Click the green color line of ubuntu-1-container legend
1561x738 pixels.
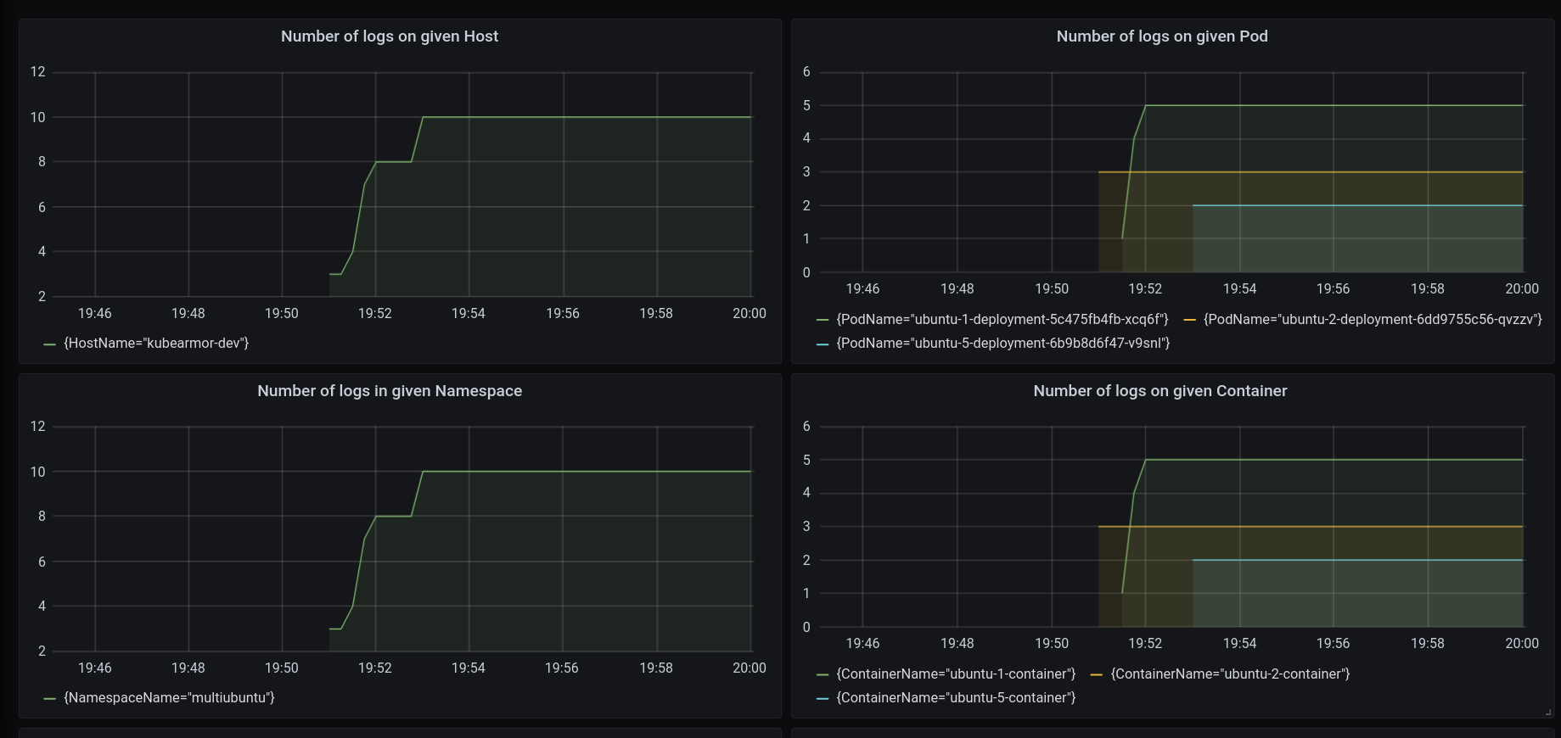tap(822, 675)
